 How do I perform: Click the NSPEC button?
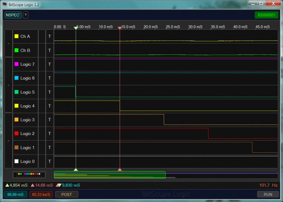13,15
